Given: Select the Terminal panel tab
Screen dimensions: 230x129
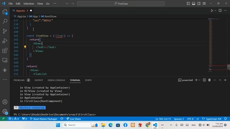Looking at the screenshot, I should (75, 80).
